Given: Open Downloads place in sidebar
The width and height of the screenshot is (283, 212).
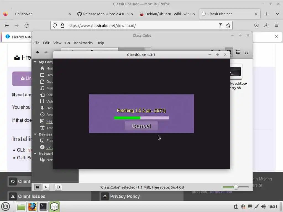Looking at the screenshot, I should 46,108.
